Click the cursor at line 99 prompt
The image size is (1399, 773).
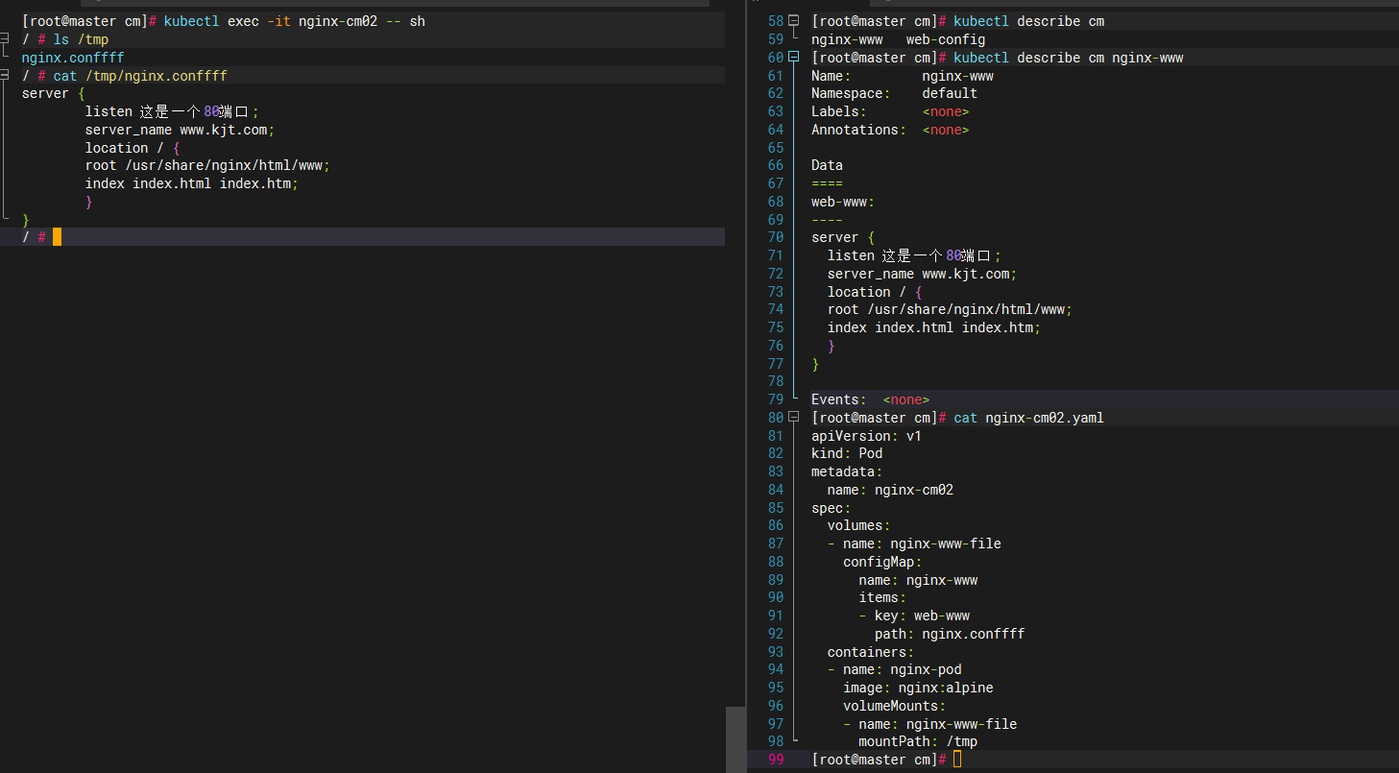(x=957, y=760)
